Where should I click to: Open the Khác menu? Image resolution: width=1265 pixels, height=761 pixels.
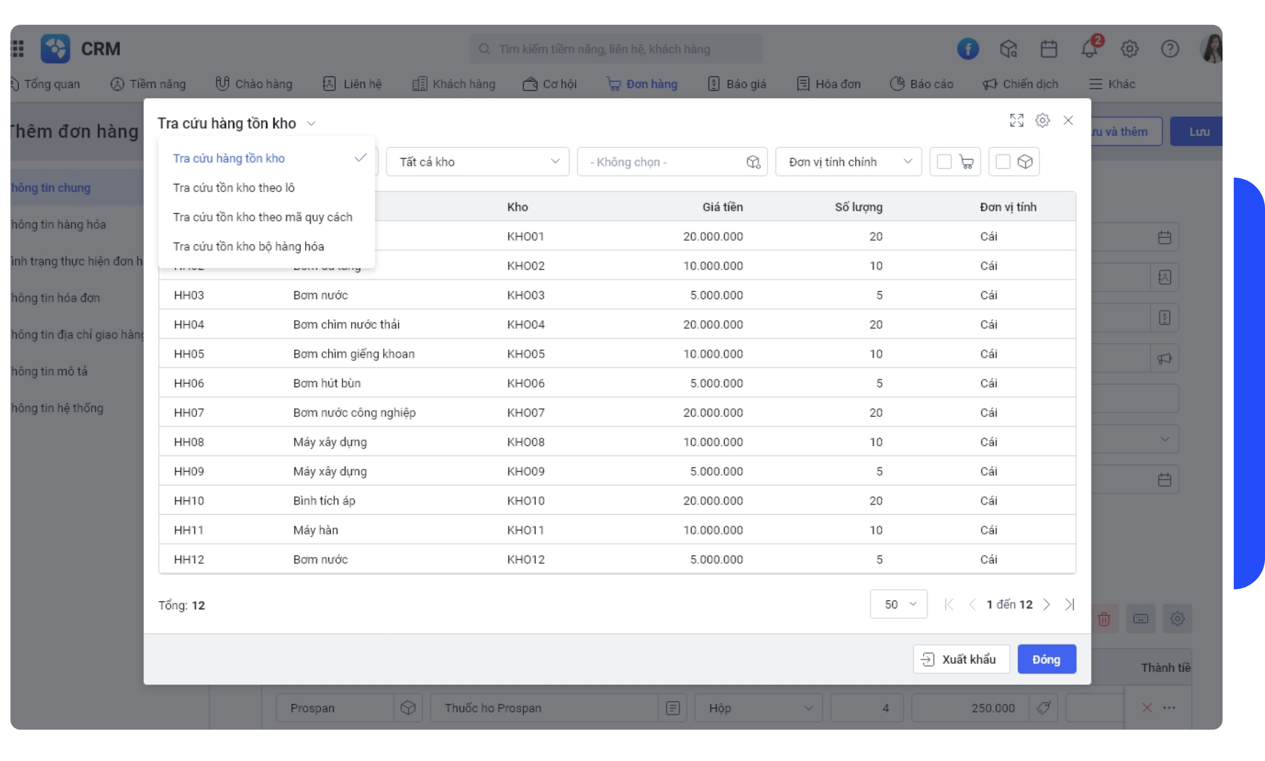tap(1112, 84)
